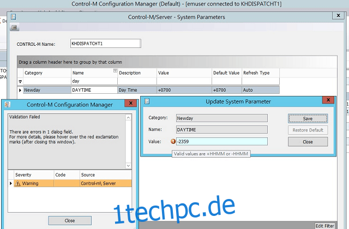Sort by the Refresh Type column header

(x=261, y=73)
